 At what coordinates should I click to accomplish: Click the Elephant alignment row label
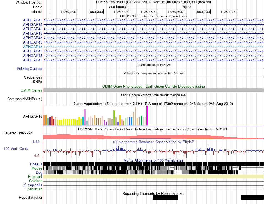coord(35,177)
